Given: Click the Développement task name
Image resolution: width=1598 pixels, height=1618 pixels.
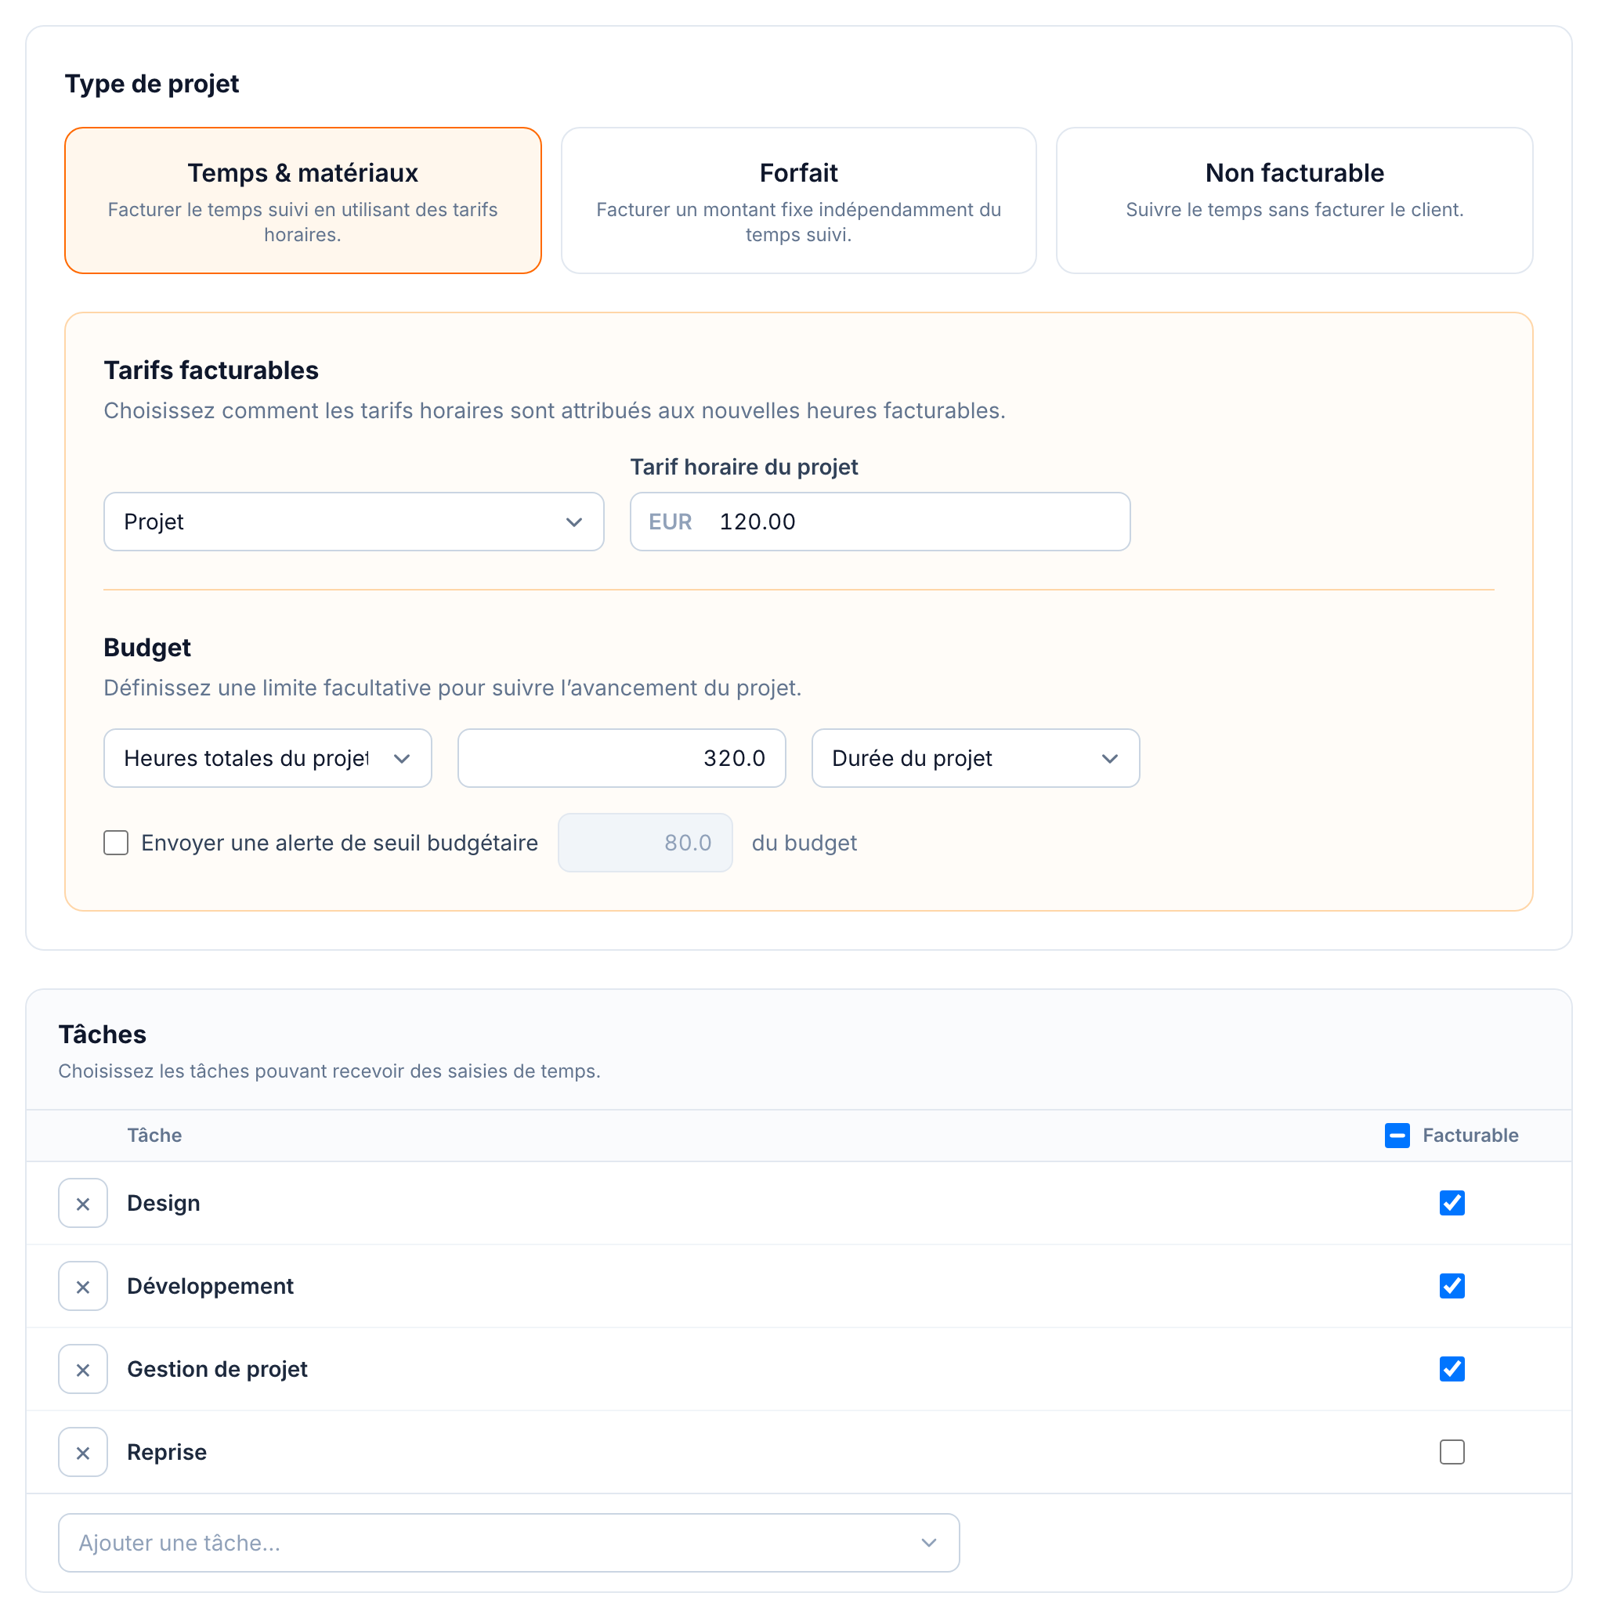Looking at the screenshot, I should point(210,1287).
